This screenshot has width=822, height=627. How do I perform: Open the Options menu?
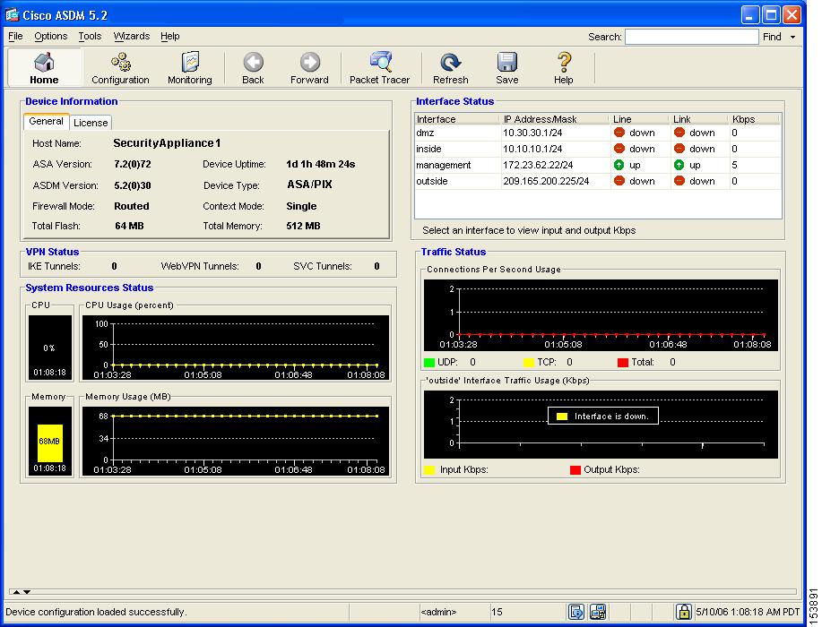pyautogui.click(x=51, y=36)
